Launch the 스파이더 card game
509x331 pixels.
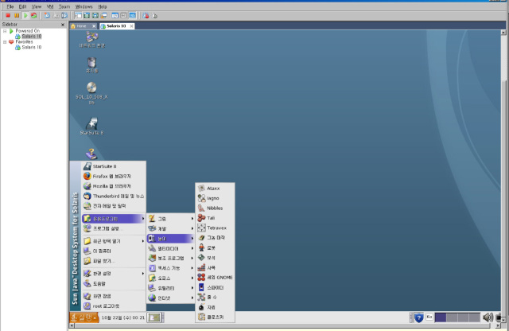point(215,287)
